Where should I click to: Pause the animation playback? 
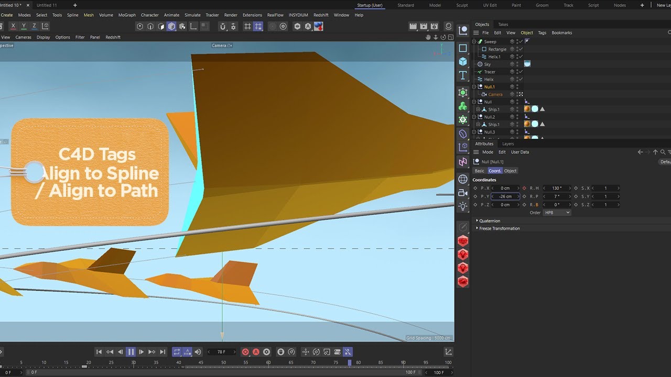tap(131, 352)
